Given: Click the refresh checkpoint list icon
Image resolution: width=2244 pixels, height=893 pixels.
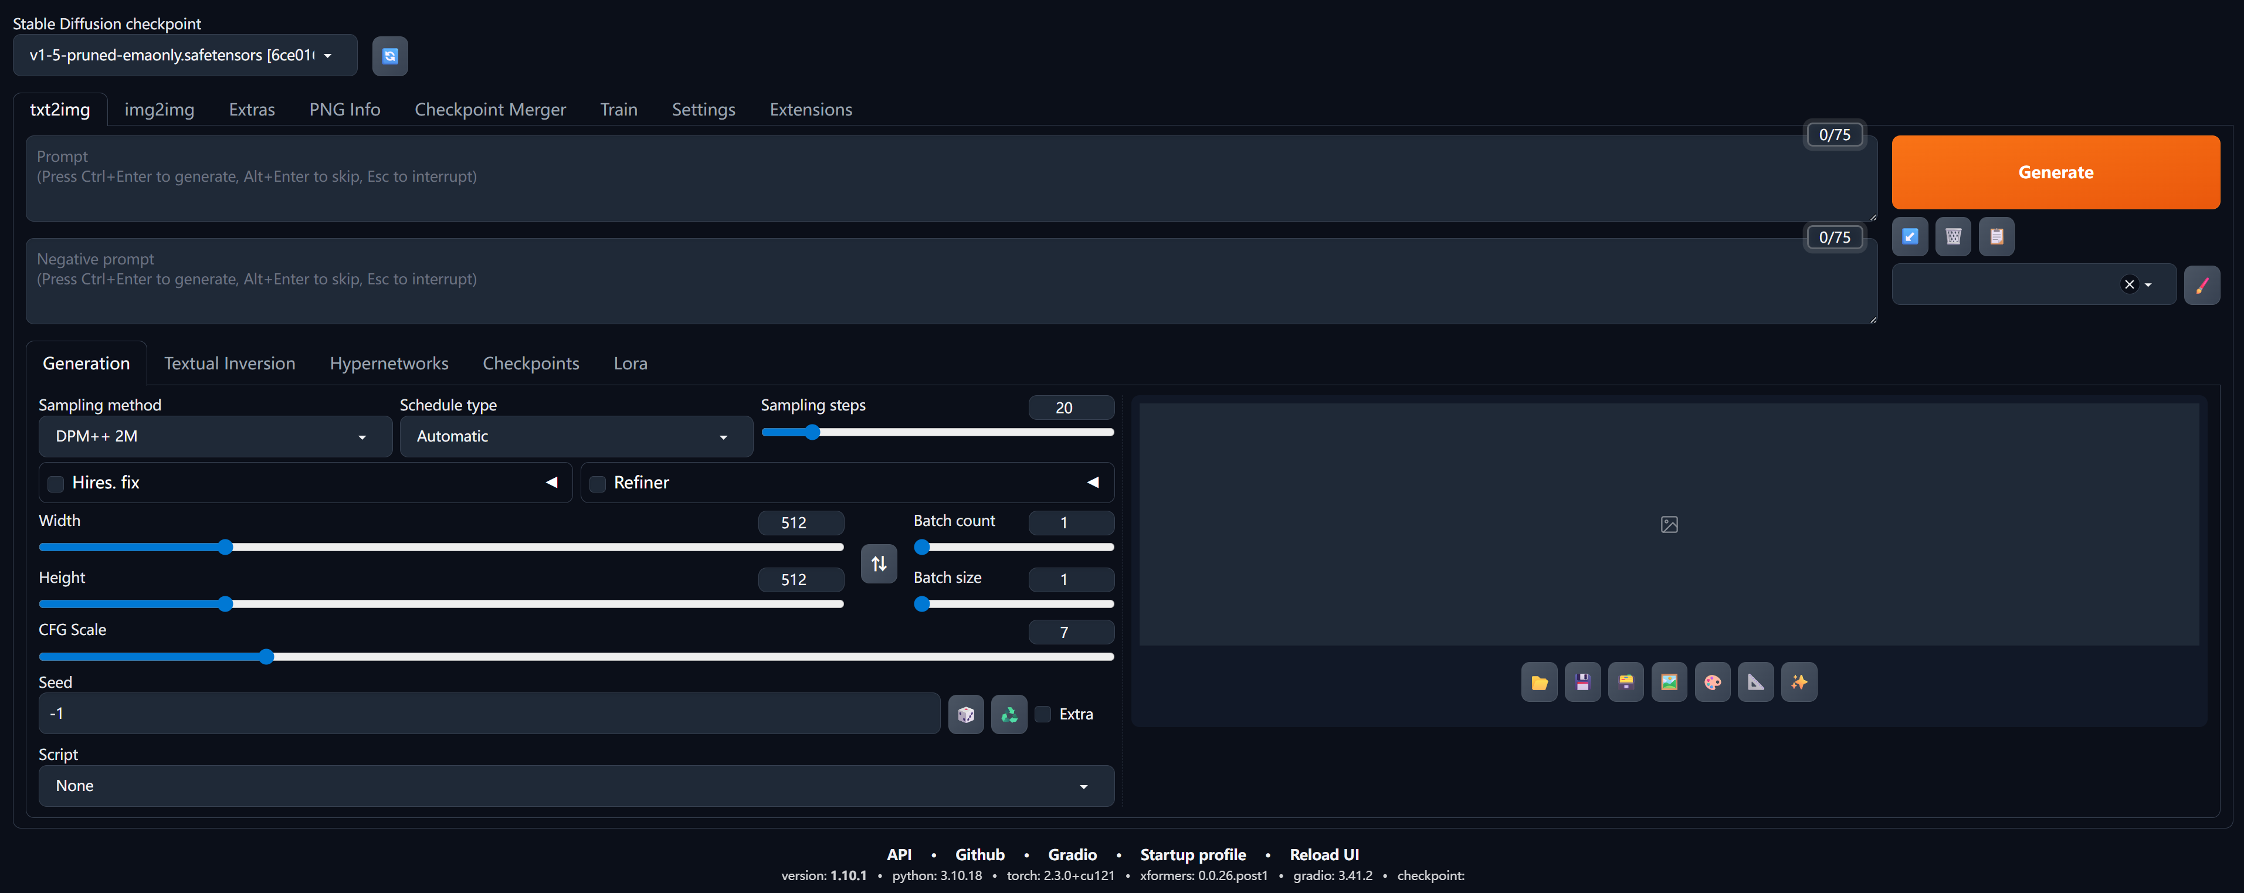Looking at the screenshot, I should pyautogui.click(x=389, y=56).
